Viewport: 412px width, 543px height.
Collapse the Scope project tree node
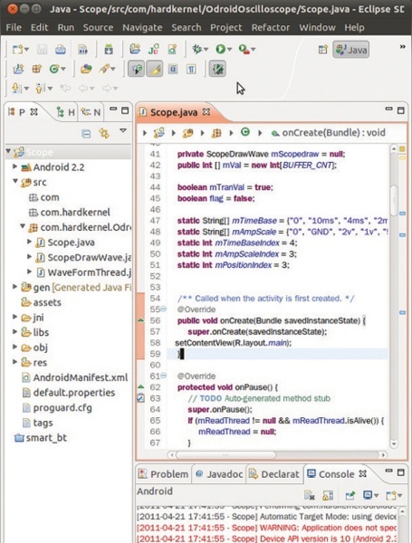point(8,151)
